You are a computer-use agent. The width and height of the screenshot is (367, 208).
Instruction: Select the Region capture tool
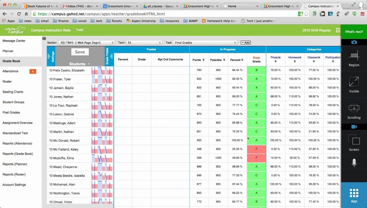click(x=354, y=58)
